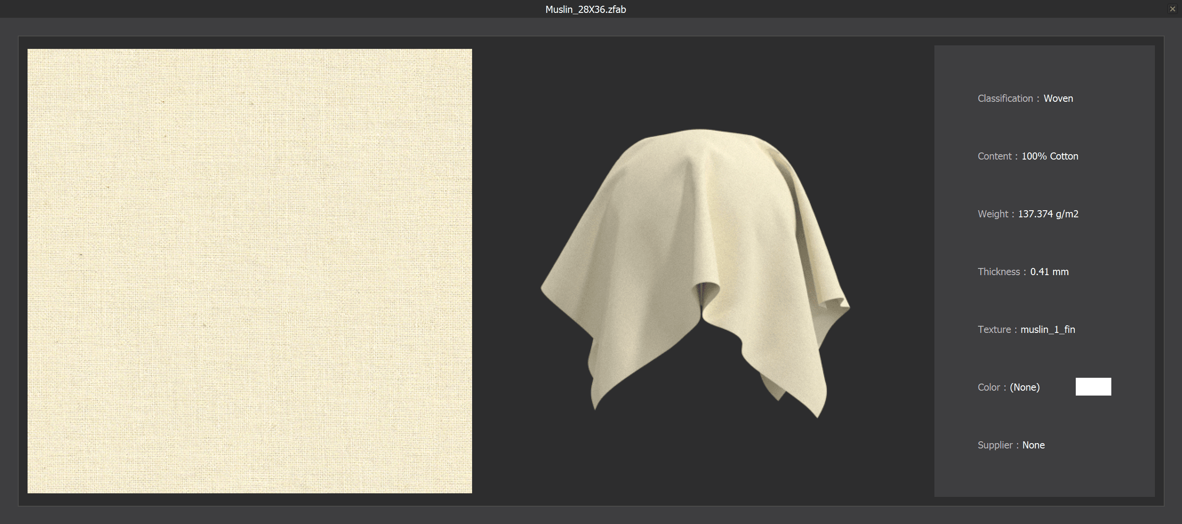The image size is (1182, 524).
Task: Select the white color swatch
Action: 1093,386
